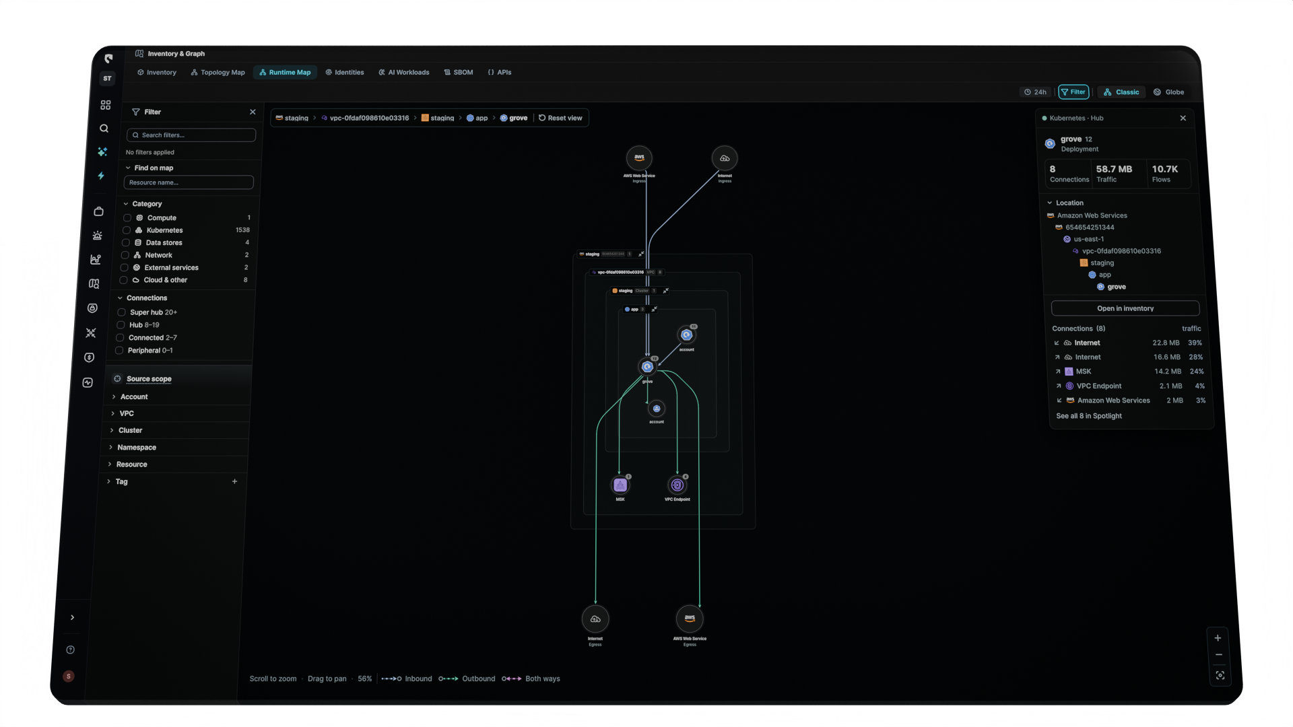Select the MSK node on map
1293x727 pixels.
tap(620, 485)
